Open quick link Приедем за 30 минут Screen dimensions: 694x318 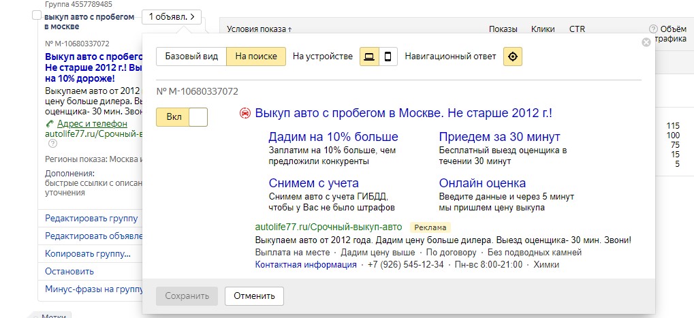tap(500, 136)
